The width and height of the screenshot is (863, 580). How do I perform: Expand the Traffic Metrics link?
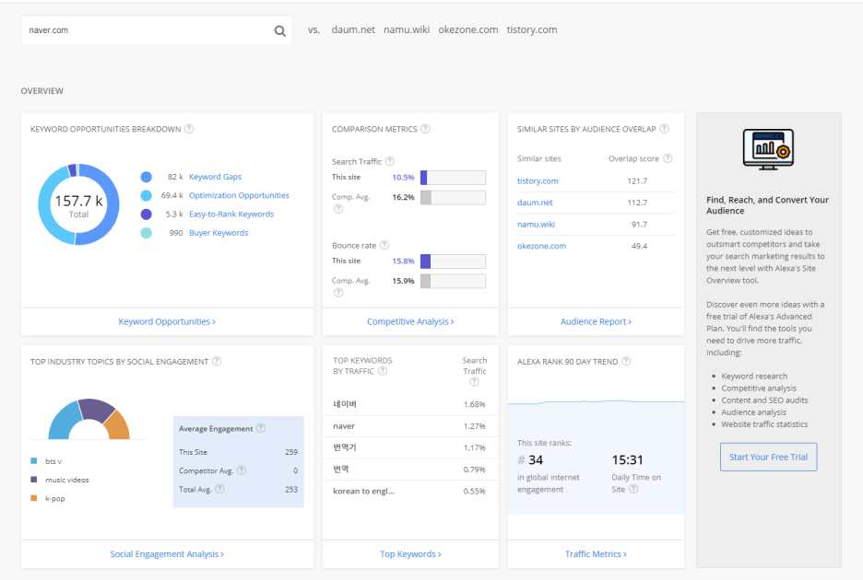[x=596, y=554]
